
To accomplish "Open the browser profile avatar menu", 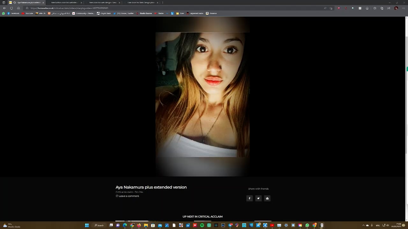I will point(396,8).
